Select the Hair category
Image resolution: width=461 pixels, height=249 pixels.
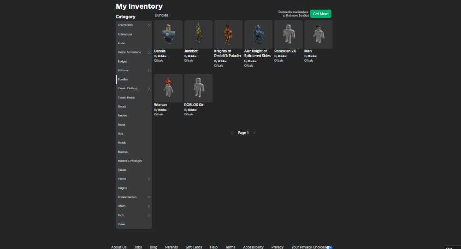point(134,133)
